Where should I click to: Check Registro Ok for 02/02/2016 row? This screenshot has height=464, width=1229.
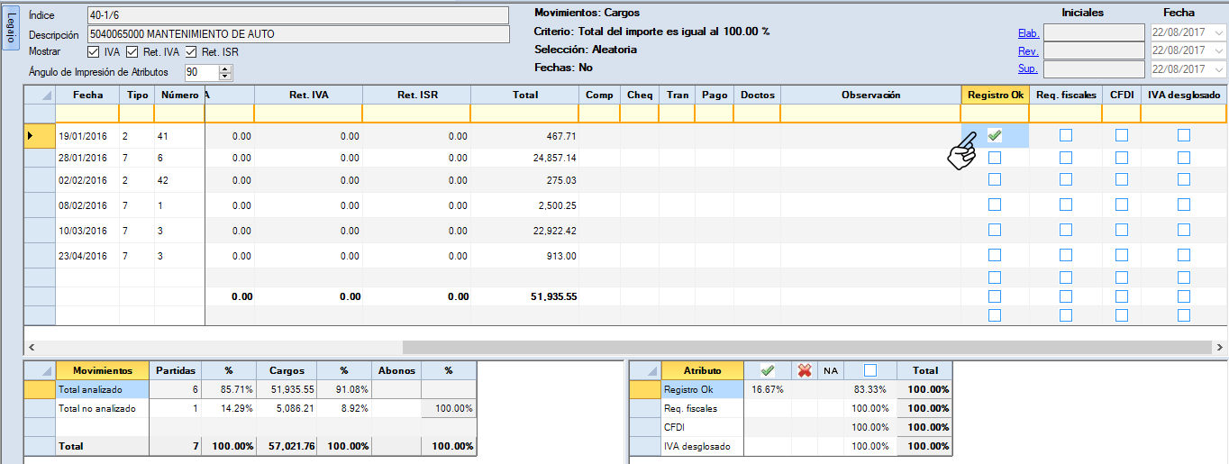(994, 179)
